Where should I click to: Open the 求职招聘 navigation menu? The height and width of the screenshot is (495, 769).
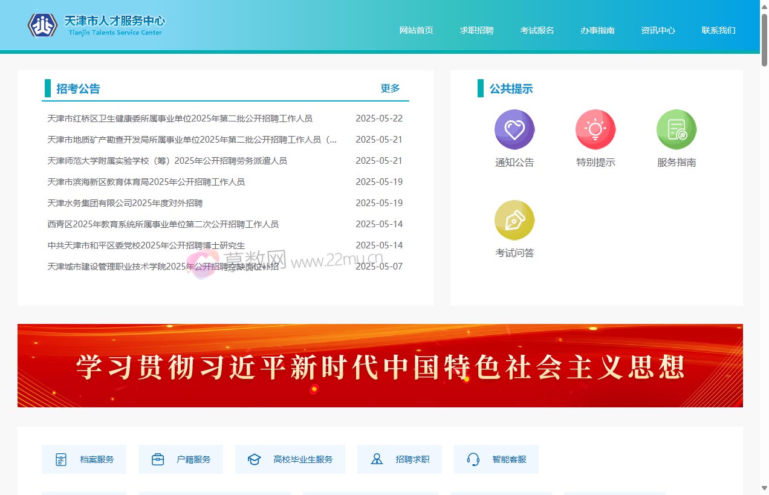click(x=476, y=30)
